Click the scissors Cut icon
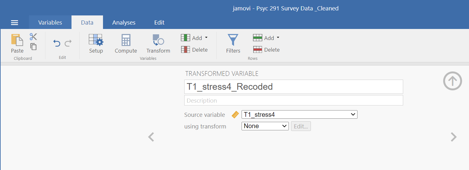The image size is (469, 170). coord(33,37)
